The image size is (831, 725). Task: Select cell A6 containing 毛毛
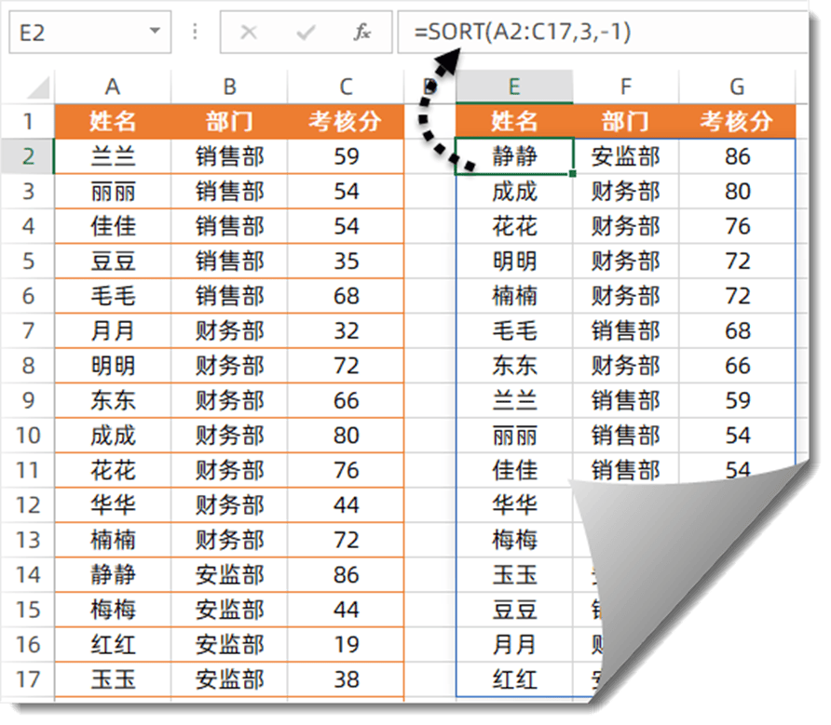coord(113,296)
